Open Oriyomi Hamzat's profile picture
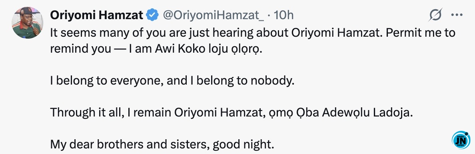 (27, 23)
